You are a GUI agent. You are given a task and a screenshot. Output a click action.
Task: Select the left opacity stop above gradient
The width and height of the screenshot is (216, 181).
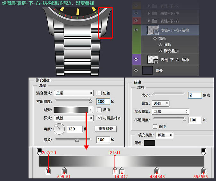[x=39, y=152]
